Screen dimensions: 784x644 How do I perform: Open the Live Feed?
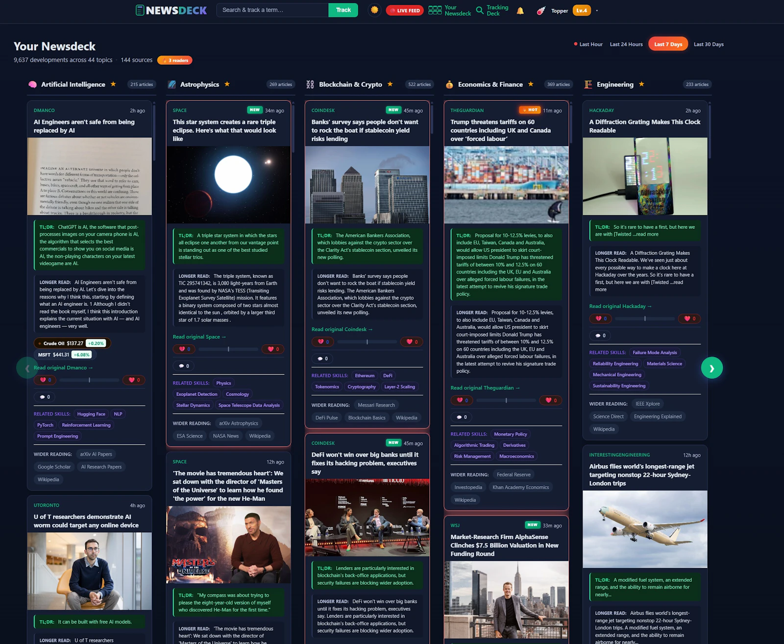click(405, 10)
